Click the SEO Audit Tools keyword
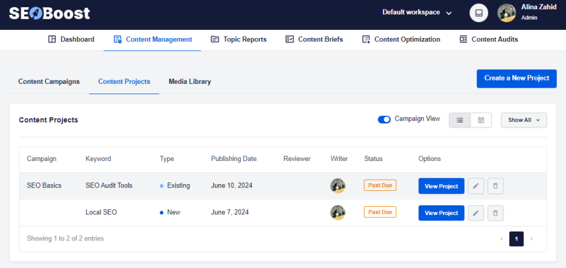This screenshot has height=268, width=566. click(109, 186)
